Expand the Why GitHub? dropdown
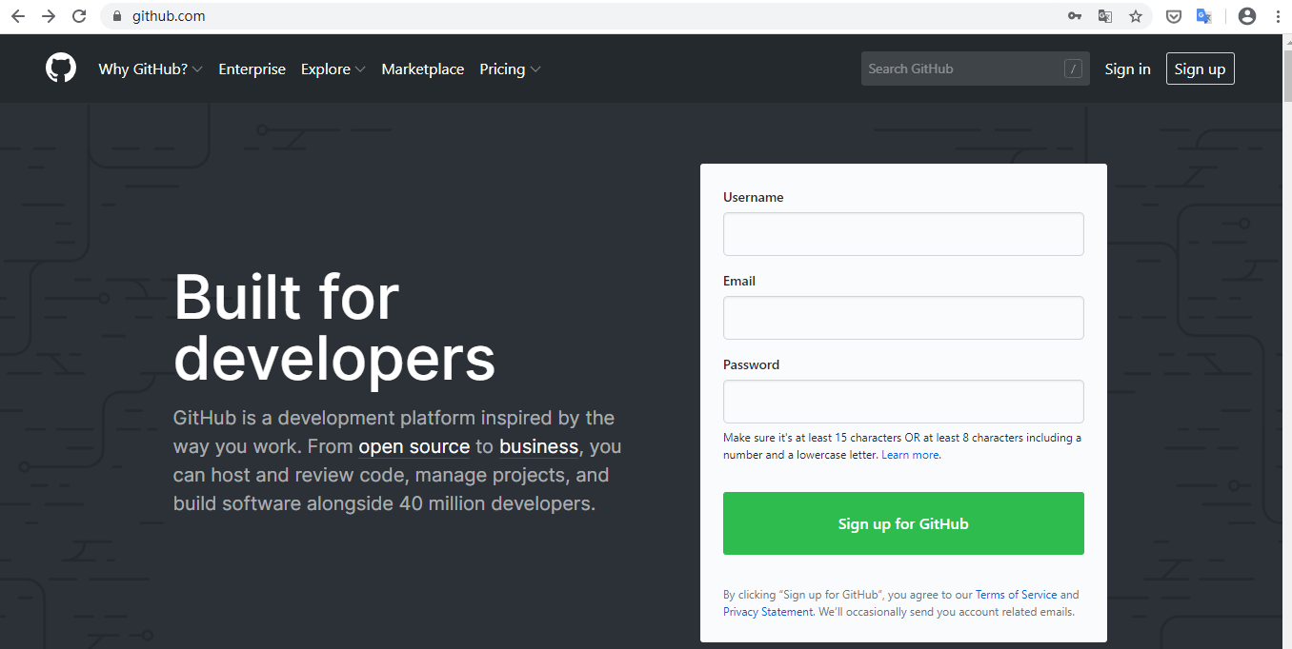 pos(151,69)
